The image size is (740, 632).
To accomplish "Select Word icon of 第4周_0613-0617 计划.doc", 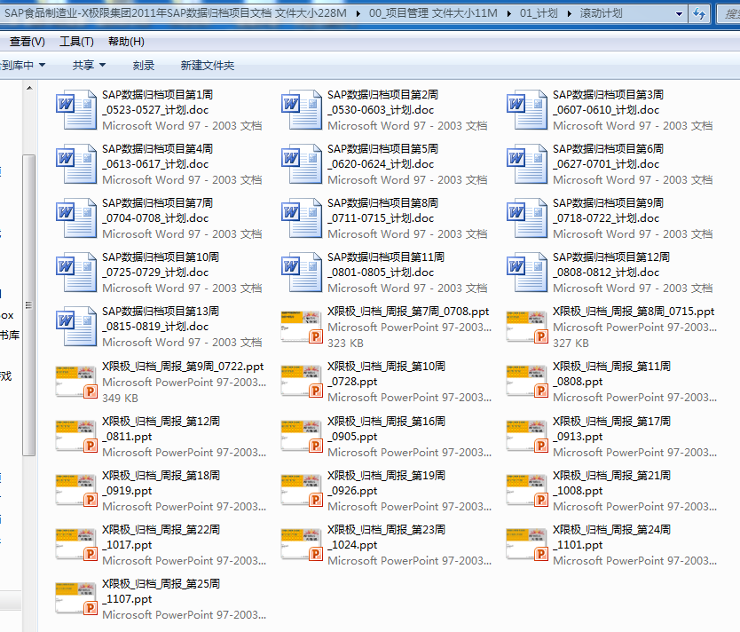I will tap(75, 164).
